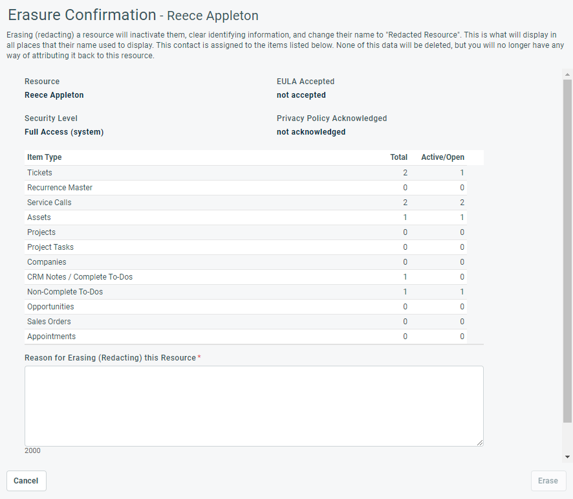Select the Companies row
Image resolution: width=573 pixels, height=499 pixels.
[246, 262]
